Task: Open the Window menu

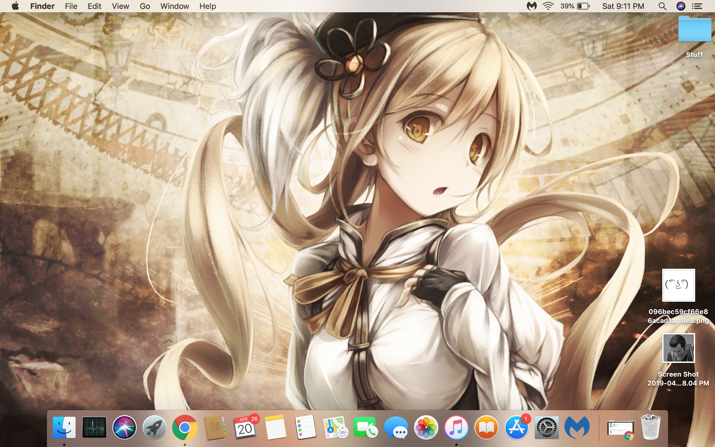Action: [x=175, y=6]
